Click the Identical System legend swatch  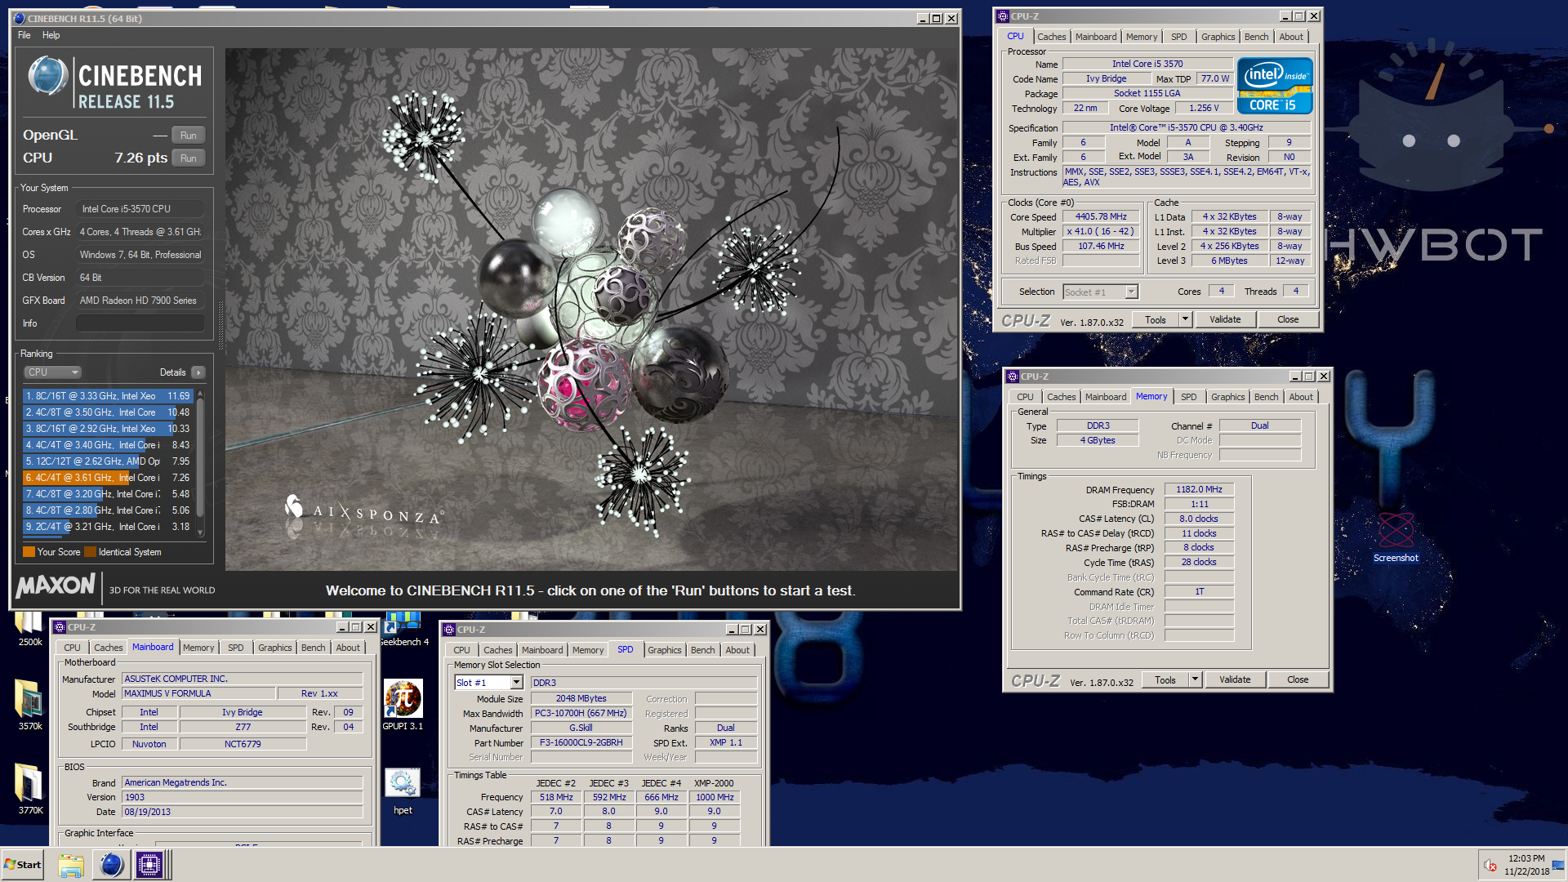pos(90,552)
